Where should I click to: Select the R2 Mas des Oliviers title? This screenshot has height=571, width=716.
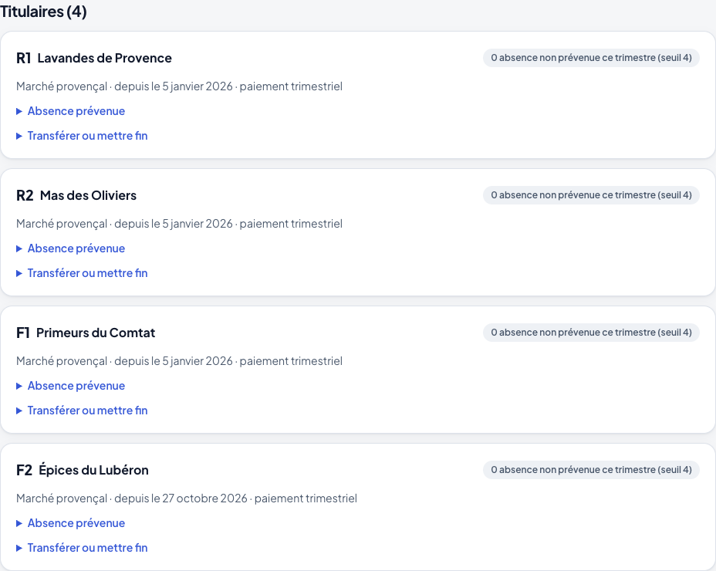76,196
